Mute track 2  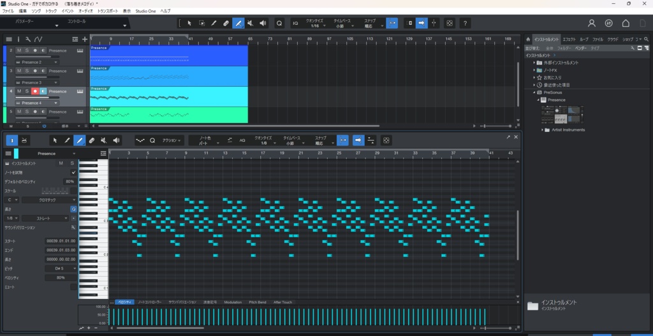click(x=19, y=50)
